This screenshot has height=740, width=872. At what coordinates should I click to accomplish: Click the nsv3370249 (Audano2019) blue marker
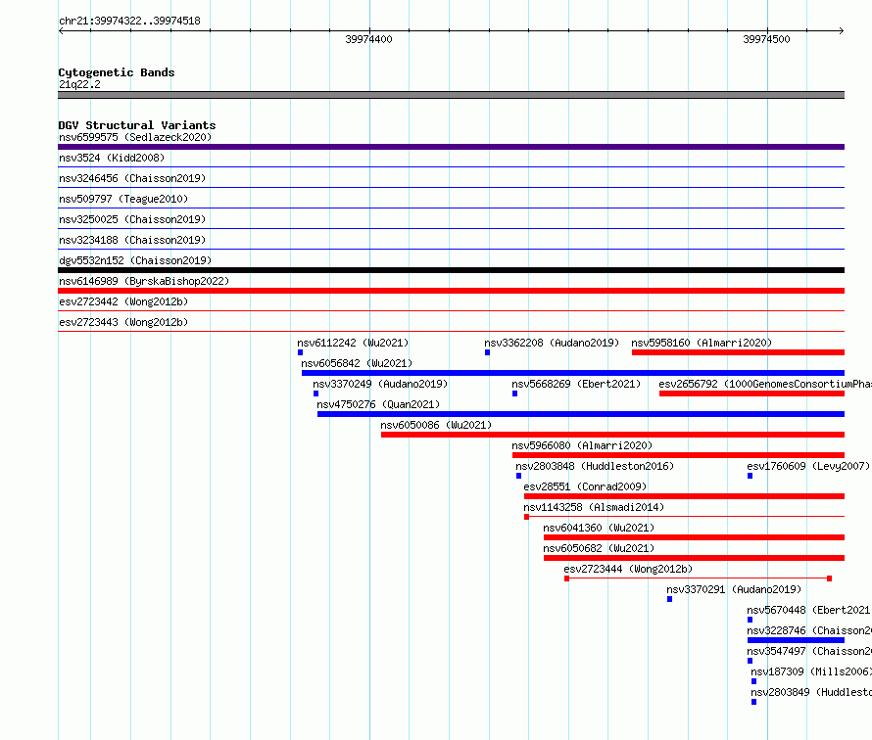[x=315, y=393]
